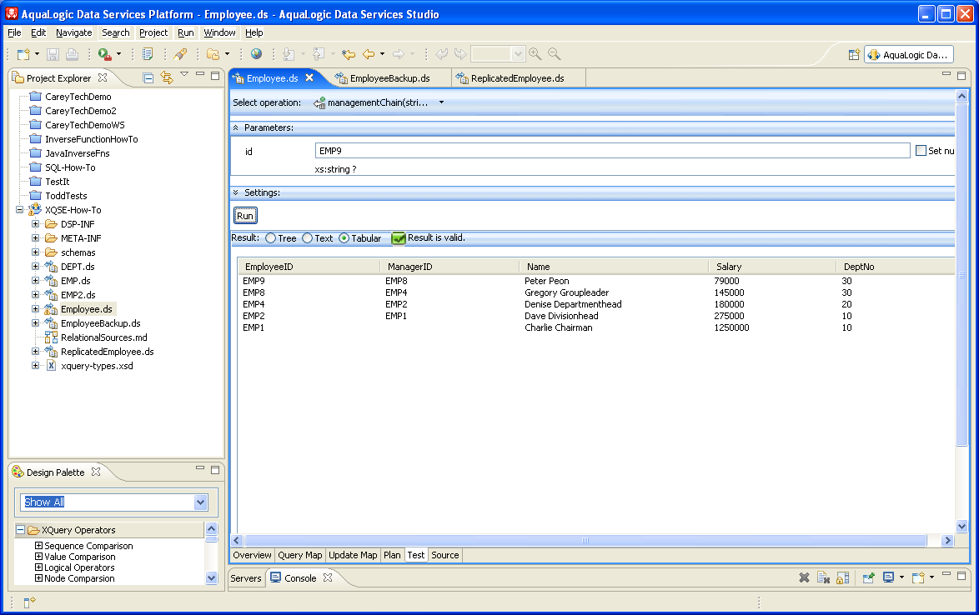
Task: Expand the DSP-INF folder node
Action: click(x=36, y=224)
